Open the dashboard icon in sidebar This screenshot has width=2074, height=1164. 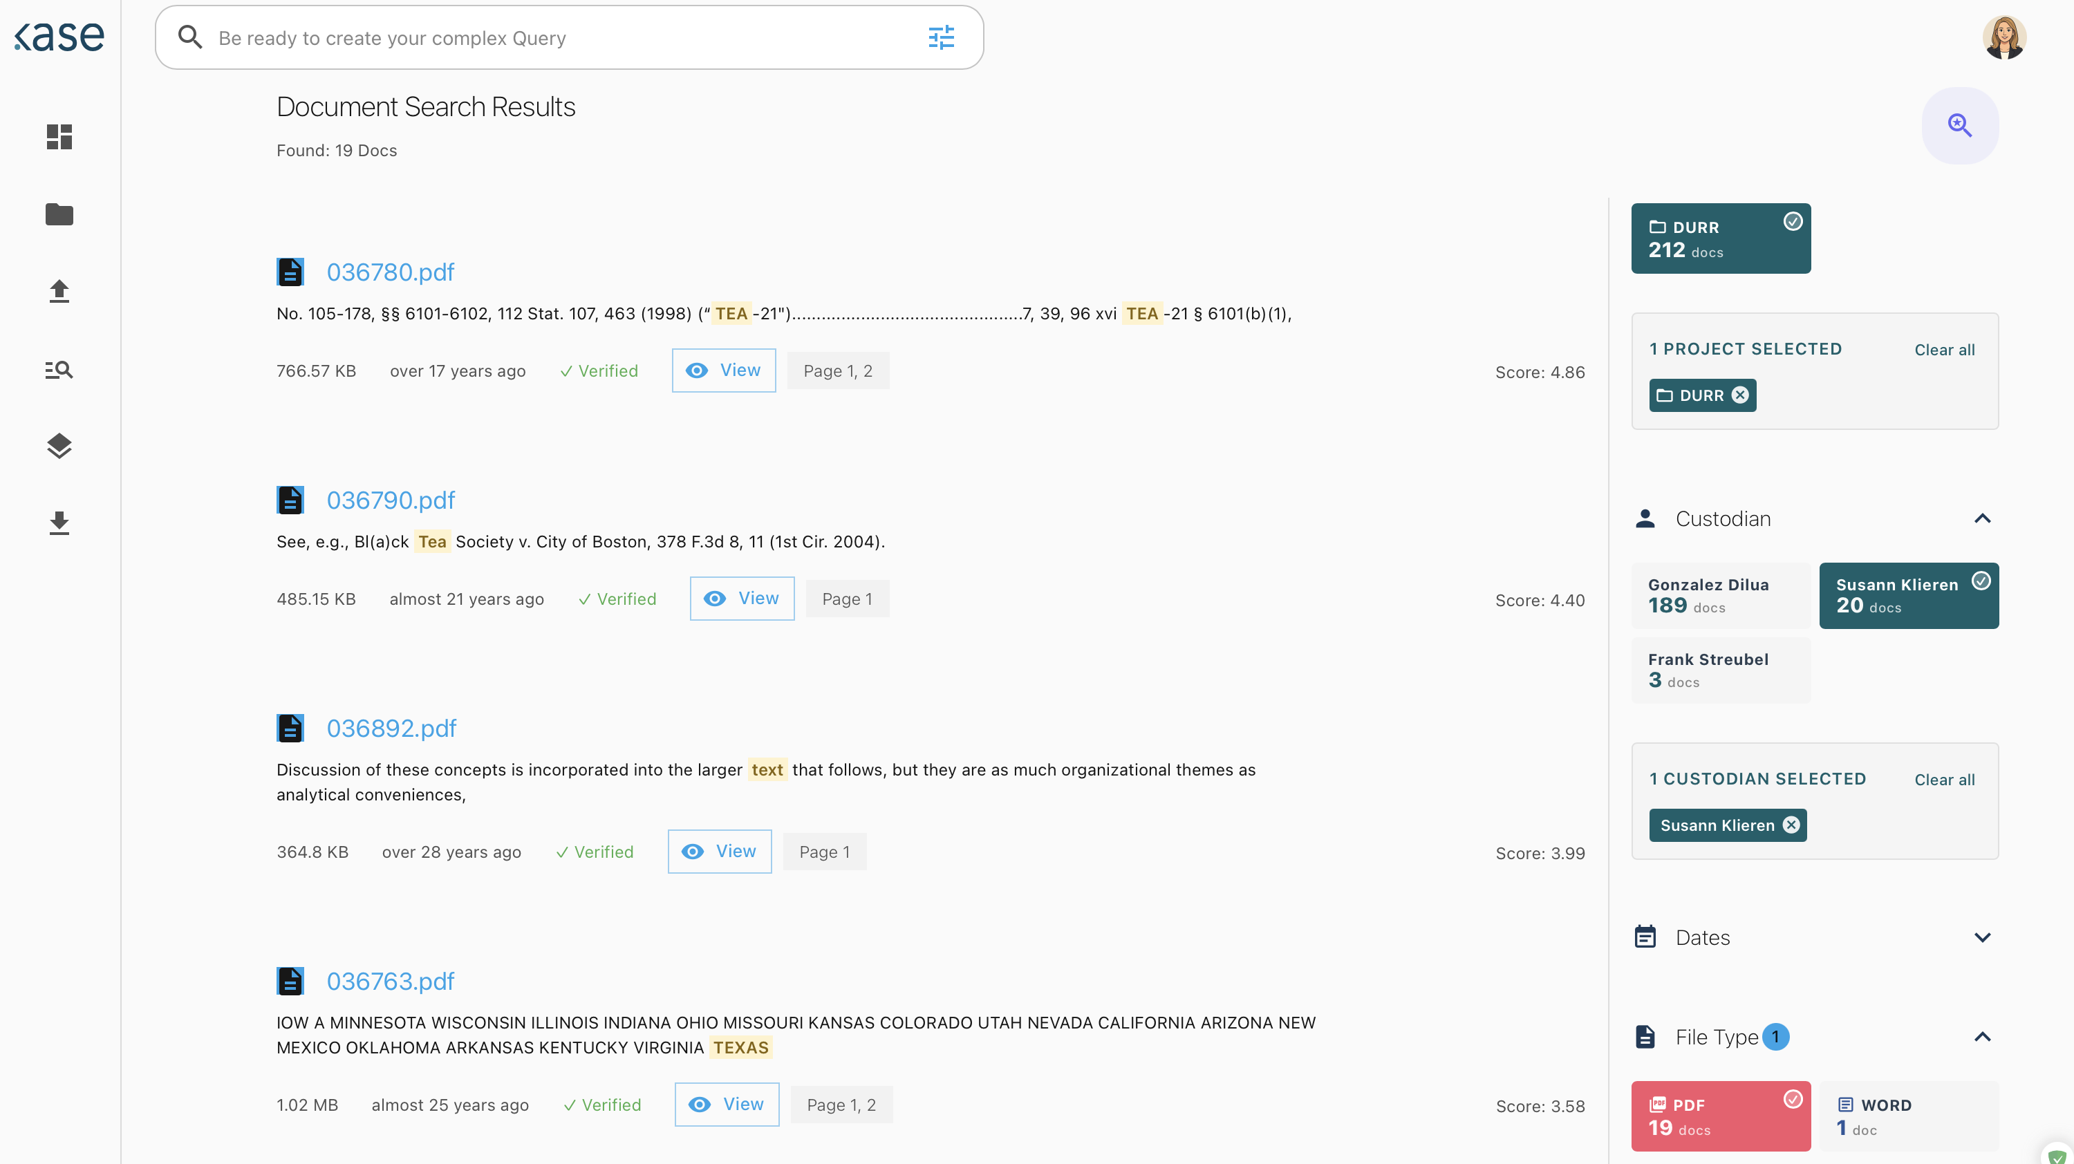point(59,137)
